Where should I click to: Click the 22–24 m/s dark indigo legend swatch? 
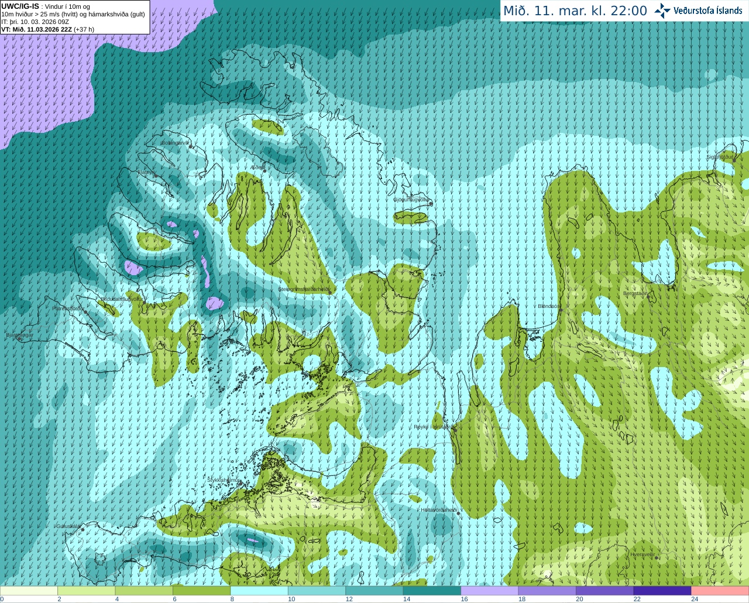[x=663, y=591]
